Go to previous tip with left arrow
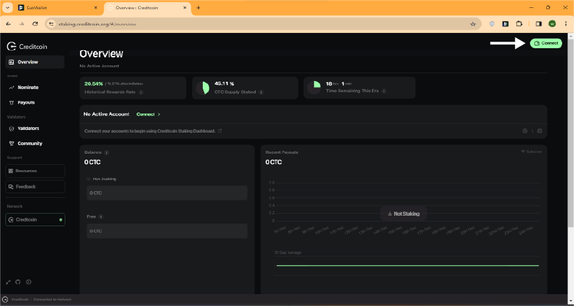This screenshot has width=574, height=306. pos(525,131)
